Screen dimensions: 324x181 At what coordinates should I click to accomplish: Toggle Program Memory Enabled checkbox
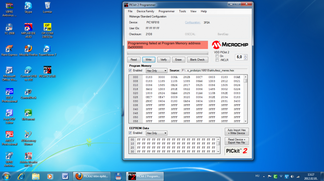(130, 70)
